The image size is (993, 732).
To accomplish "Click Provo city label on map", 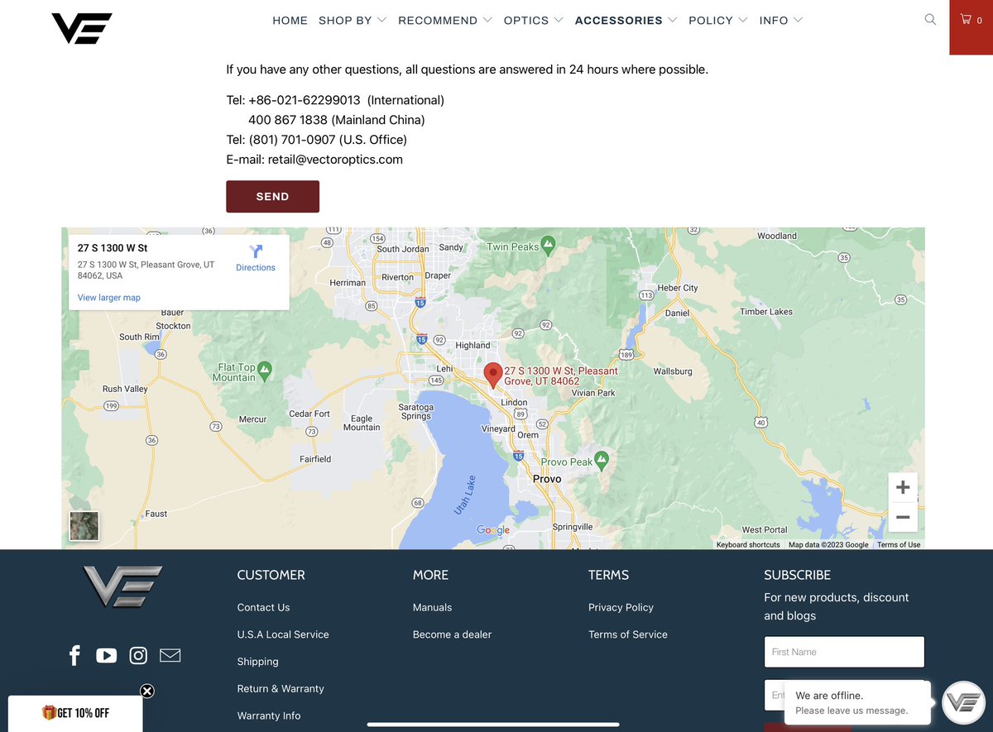I will point(547,479).
